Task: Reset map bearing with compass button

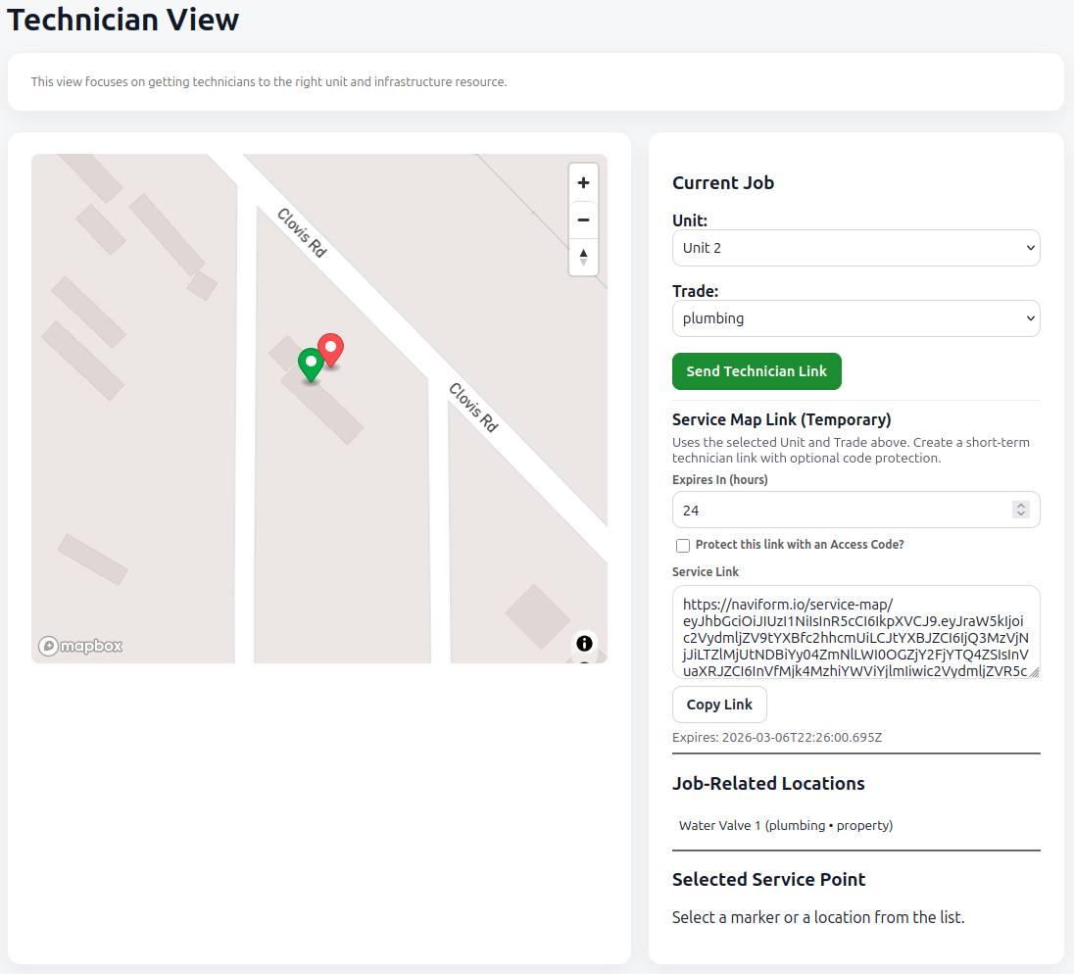Action: pos(583,257)
